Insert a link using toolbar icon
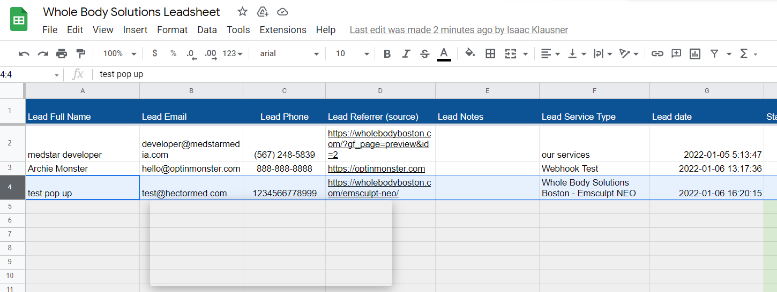 pyautogui.click(x=657, y=53)
